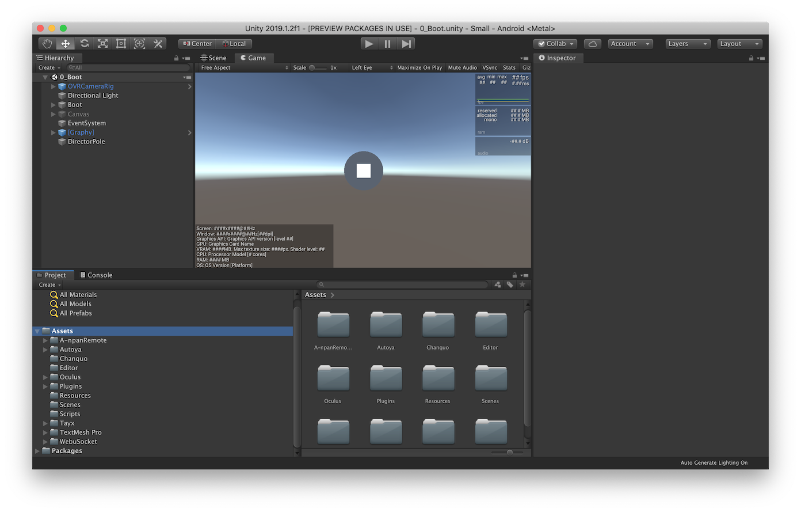Open the Layers dropdown
The height and width of the screenshot is (512, 801).
click(x=688, y=44)
